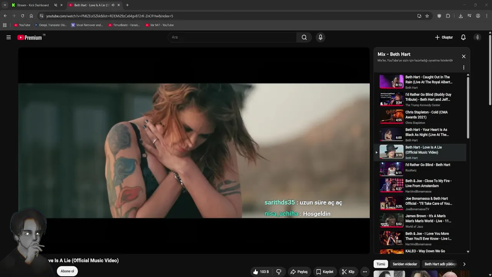This screenshot has height=277, width=492.
Task: Dislike the video thumbs-down
Action: pyautogui.click(x=279, y=272)
